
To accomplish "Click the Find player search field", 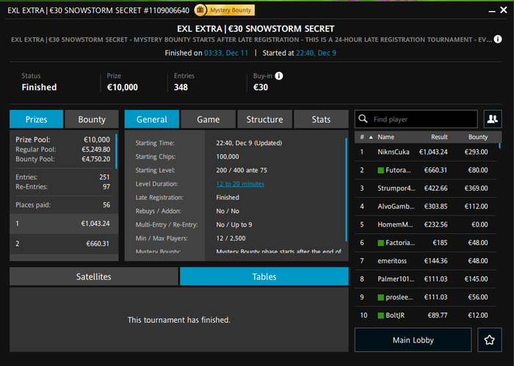I will (416, 119).
